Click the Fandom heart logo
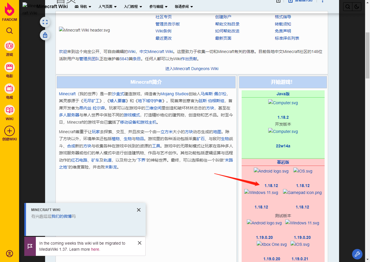Image resolution: width=370 pixels, height=262 pixels. (x=10, y=10)
